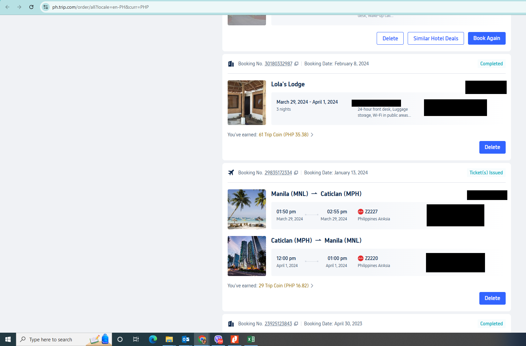This screenshot has width=526, height=346.
Task: Copy booking number 23925123843
Action: tap(296, 324)
